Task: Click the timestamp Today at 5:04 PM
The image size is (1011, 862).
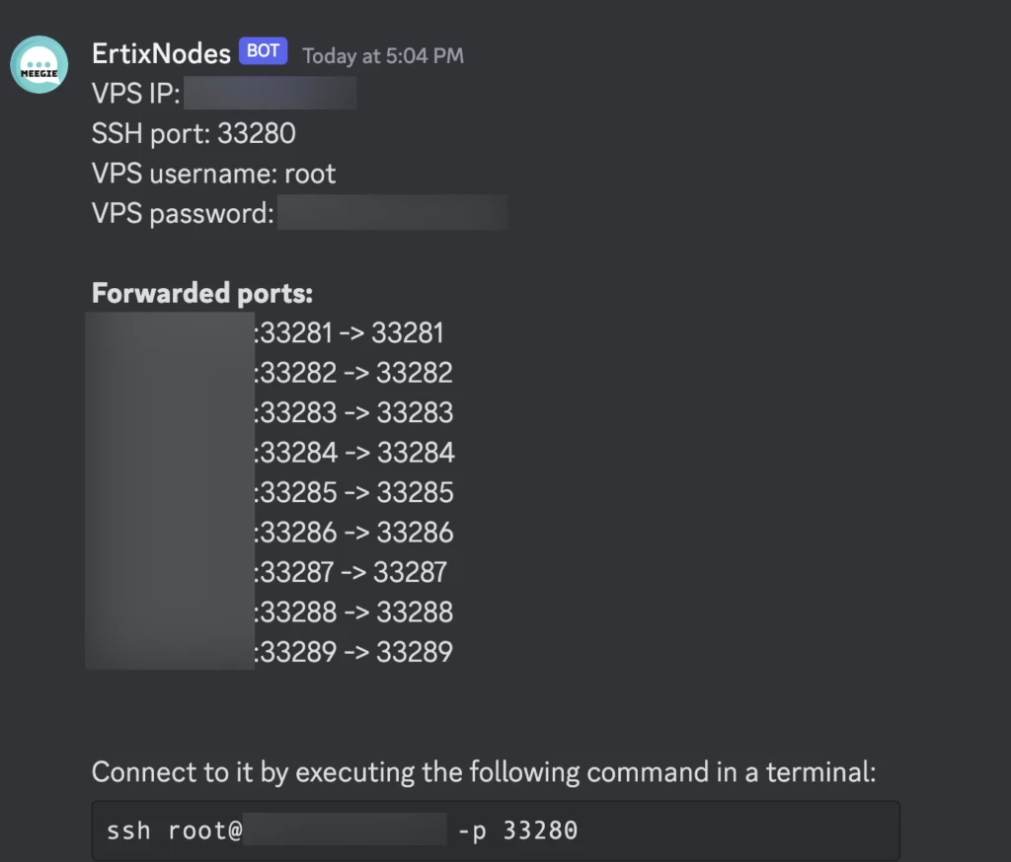Action: coord(381,55)
